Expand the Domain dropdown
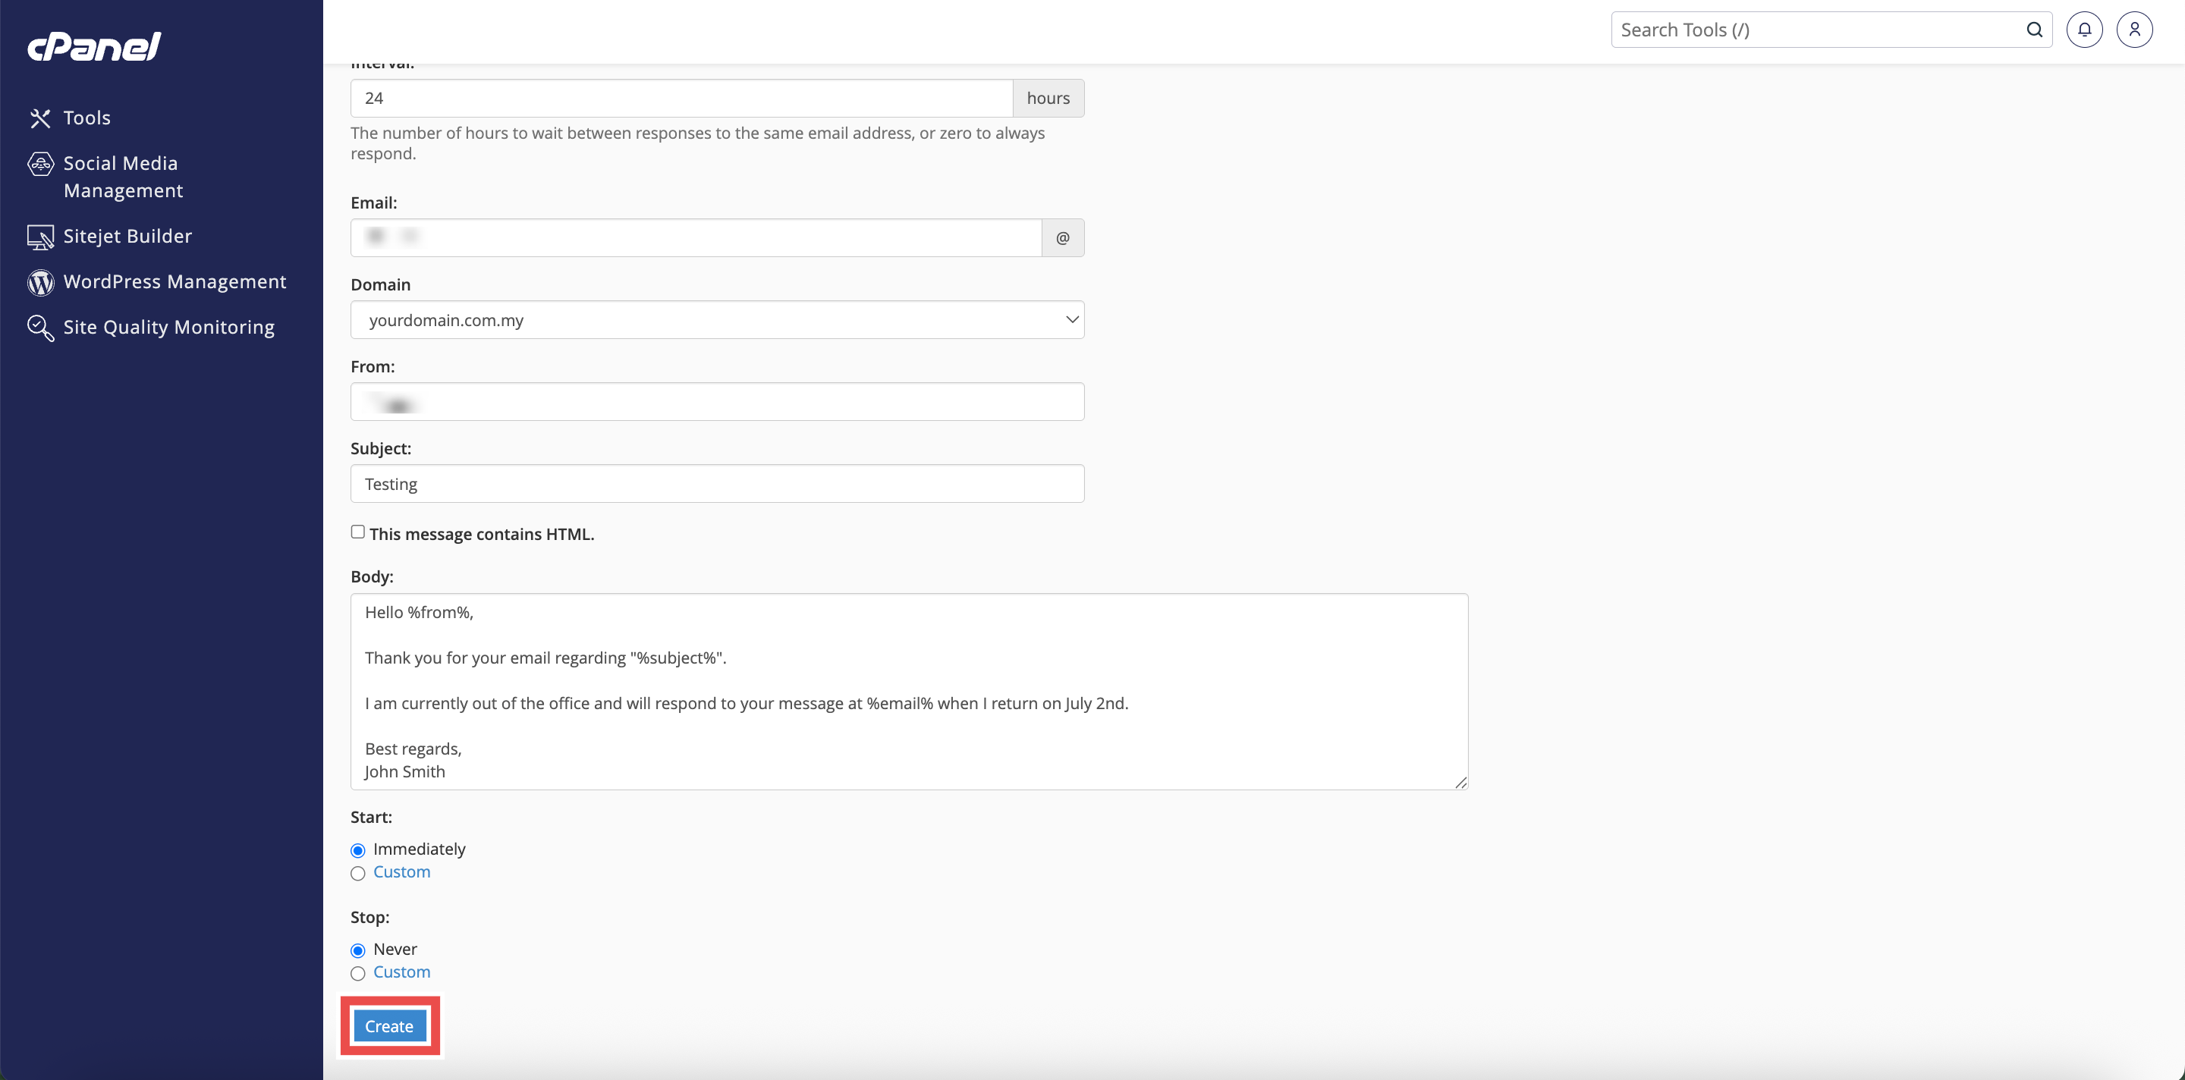 [x=717, y=321]
